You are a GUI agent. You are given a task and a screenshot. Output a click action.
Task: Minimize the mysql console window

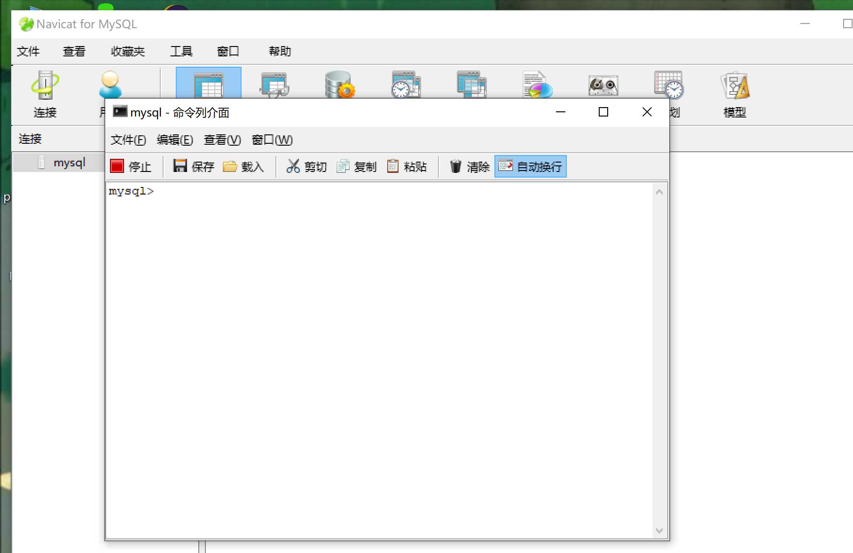point(561,112)
